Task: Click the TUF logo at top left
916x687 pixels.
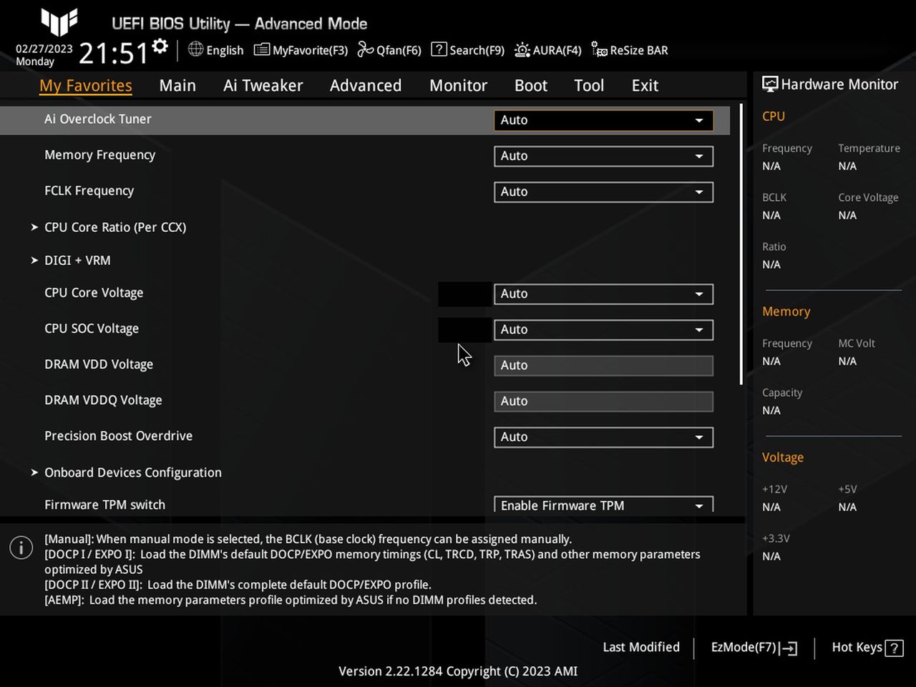Action: coord(59,22)
